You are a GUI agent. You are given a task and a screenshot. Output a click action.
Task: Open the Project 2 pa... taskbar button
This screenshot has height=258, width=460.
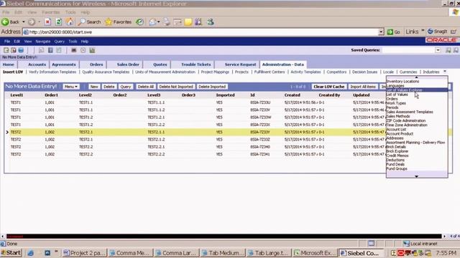[85, 253]
